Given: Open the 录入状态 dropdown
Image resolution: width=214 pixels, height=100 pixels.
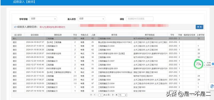Looking at the screenshot, I should 91,19.
